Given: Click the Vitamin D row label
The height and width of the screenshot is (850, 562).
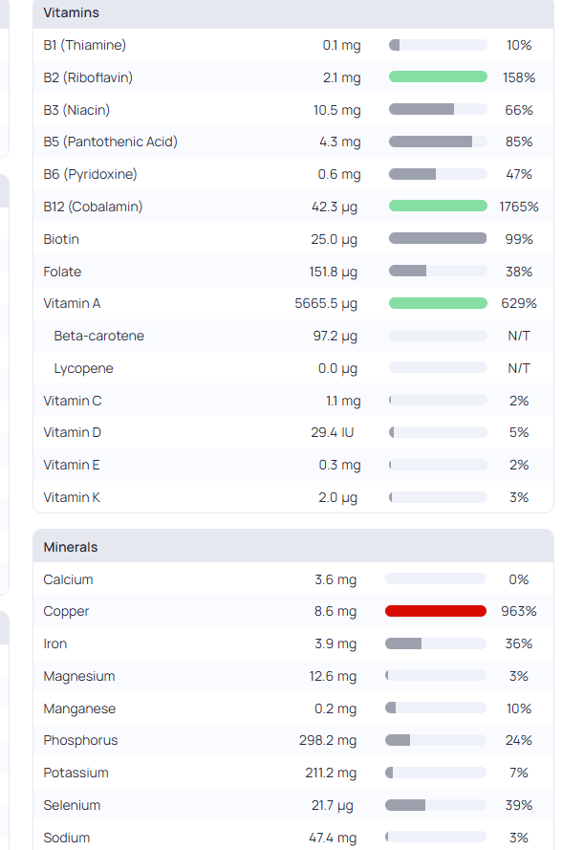Looking at the screenshot, I should (x=72, y=432).
